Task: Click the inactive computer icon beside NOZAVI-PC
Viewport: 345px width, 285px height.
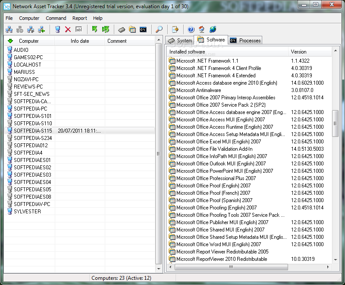Action: click(9, 79)
